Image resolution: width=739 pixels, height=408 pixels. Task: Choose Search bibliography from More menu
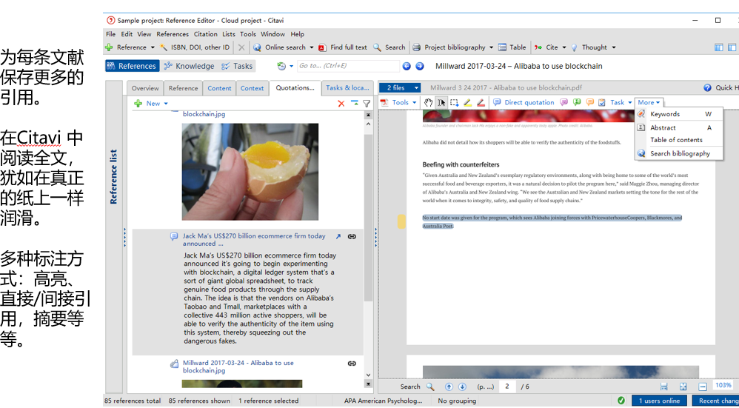[679, 153]
